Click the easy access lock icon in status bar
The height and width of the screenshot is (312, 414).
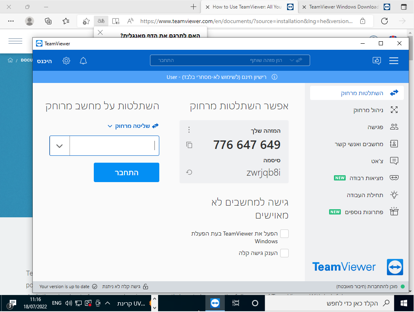click(x=146, y=287)
